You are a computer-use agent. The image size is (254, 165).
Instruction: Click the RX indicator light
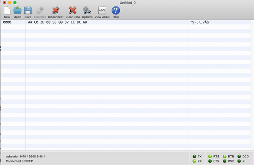click(194, 161)
